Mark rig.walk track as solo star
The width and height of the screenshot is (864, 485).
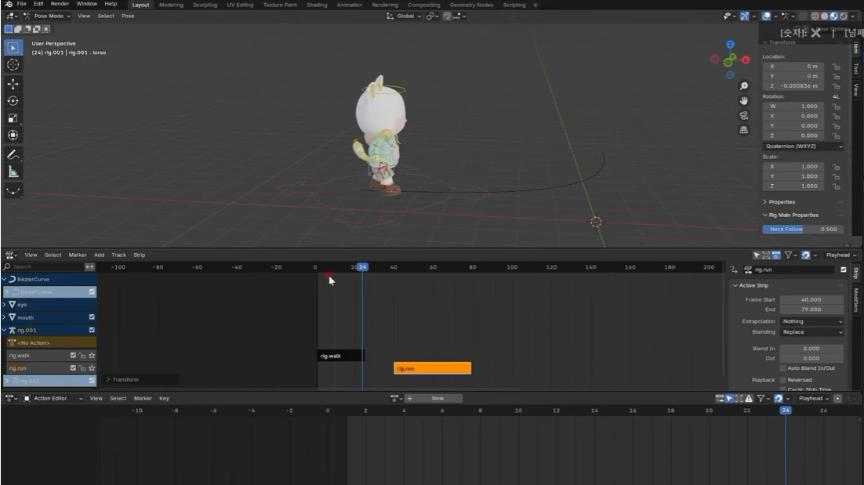92,356
